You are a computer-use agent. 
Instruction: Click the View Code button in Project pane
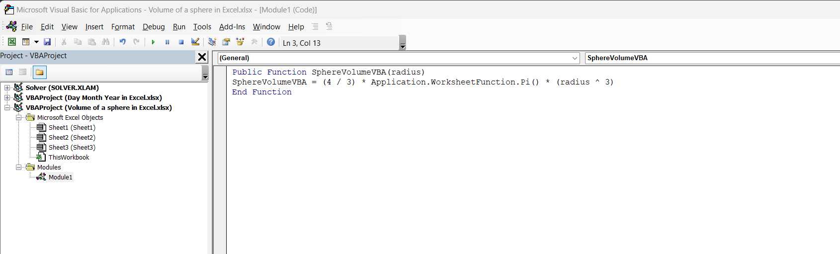click(9, 73)
